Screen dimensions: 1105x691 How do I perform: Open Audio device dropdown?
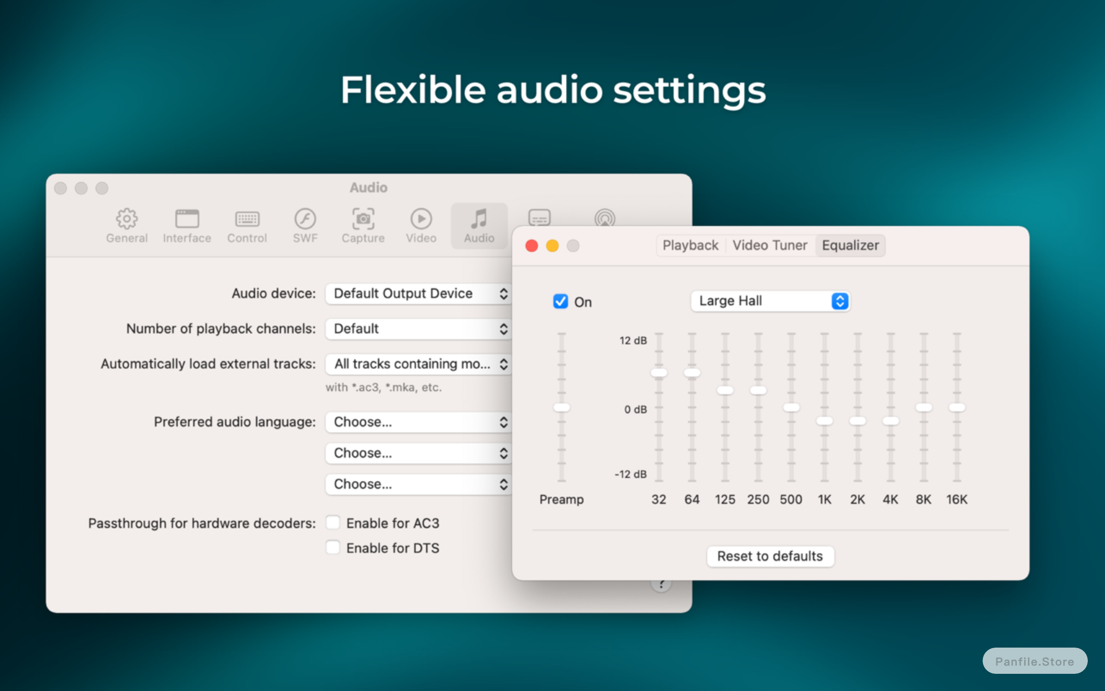pos(418,294)
